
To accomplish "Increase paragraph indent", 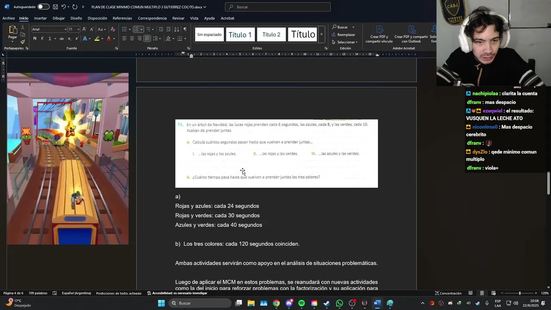I will tap(168, 29).
